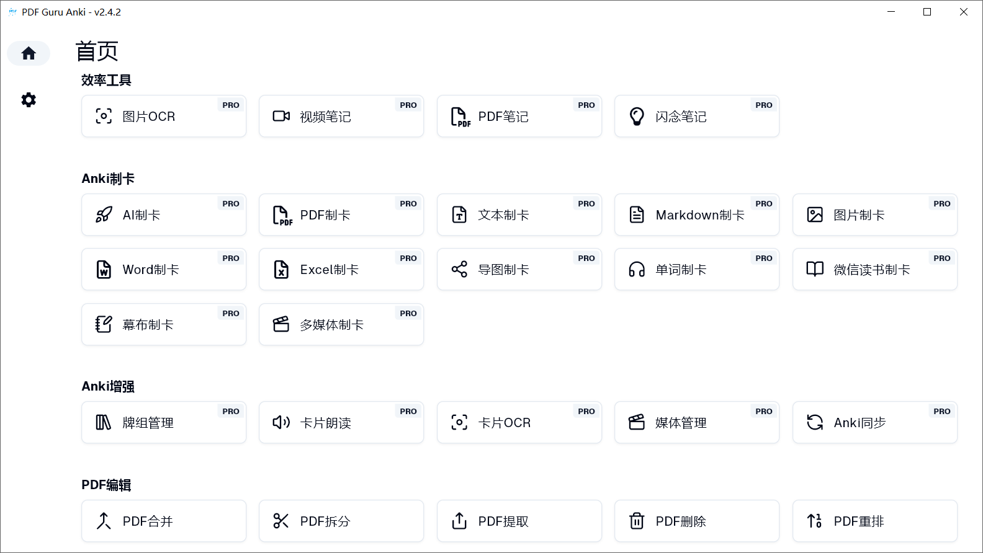Click the Excel制卡 X file icon

click(x=281, y=269)
